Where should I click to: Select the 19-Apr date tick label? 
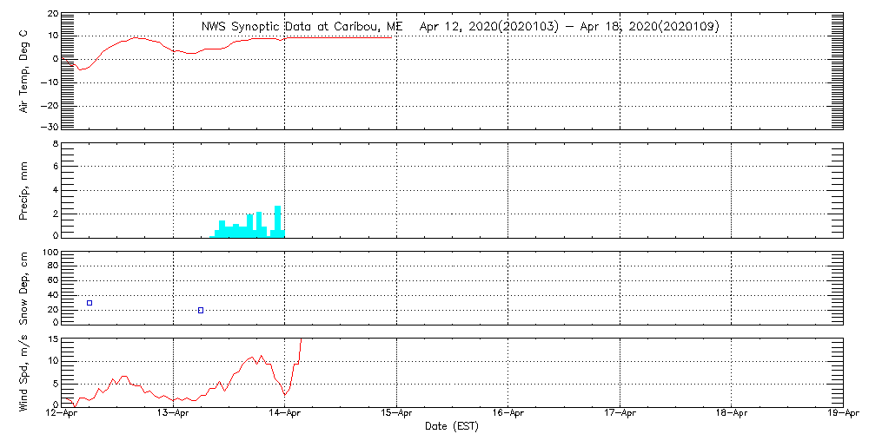(841, 414)
